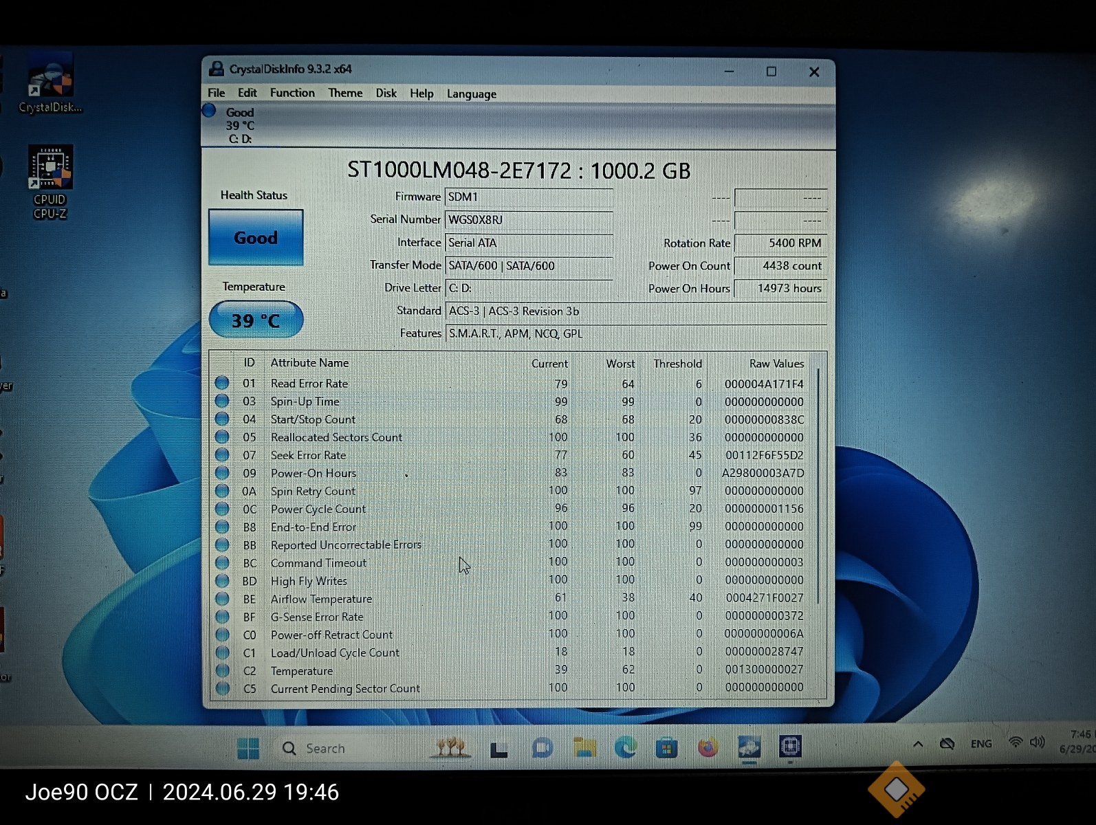Click the 39 °C temperature button
The width and height of the screenshot is (1096, 825).
(x=256, y=320)
